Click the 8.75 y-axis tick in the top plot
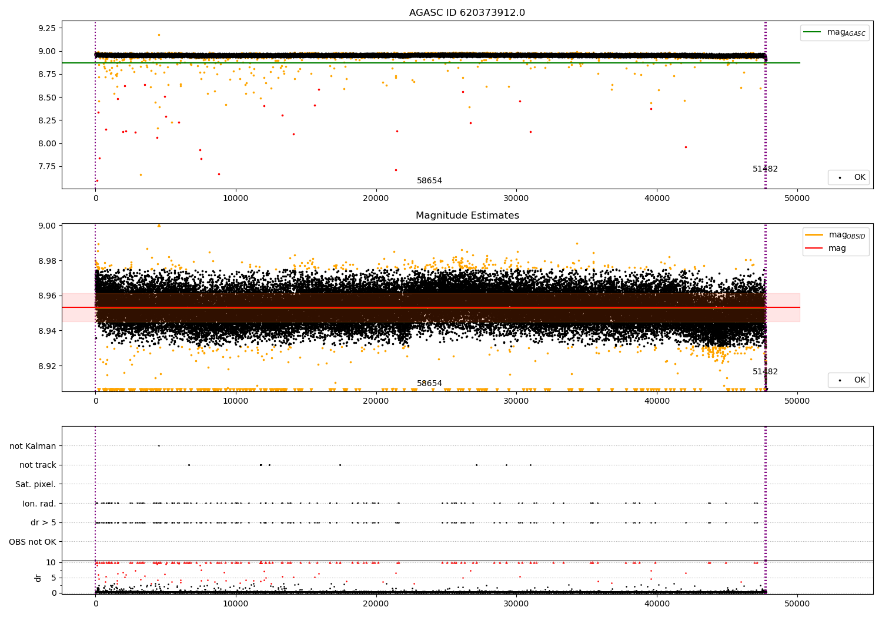Image resolution: width=882 pixels, height=617 pixels. [46, 74]
